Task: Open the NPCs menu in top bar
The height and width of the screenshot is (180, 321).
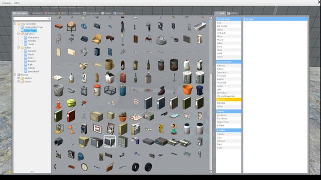Action: (x=17, y=3)
